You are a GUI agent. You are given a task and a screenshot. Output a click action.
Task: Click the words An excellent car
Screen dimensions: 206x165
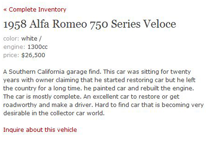[107, 97]
